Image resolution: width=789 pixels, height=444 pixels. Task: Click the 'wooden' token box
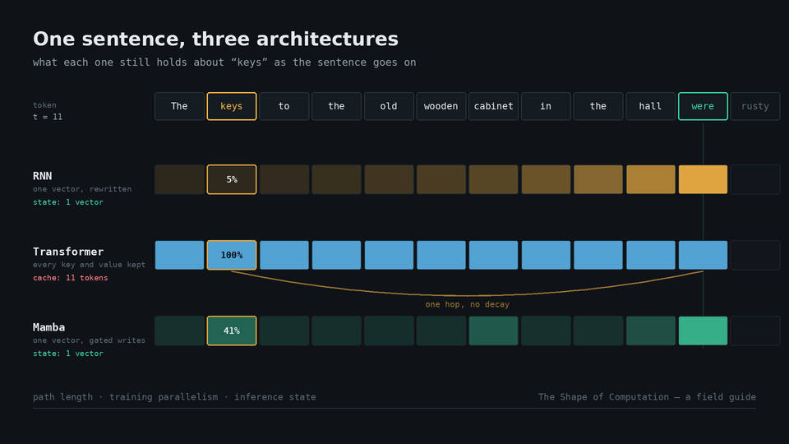[x=441, y=106]
